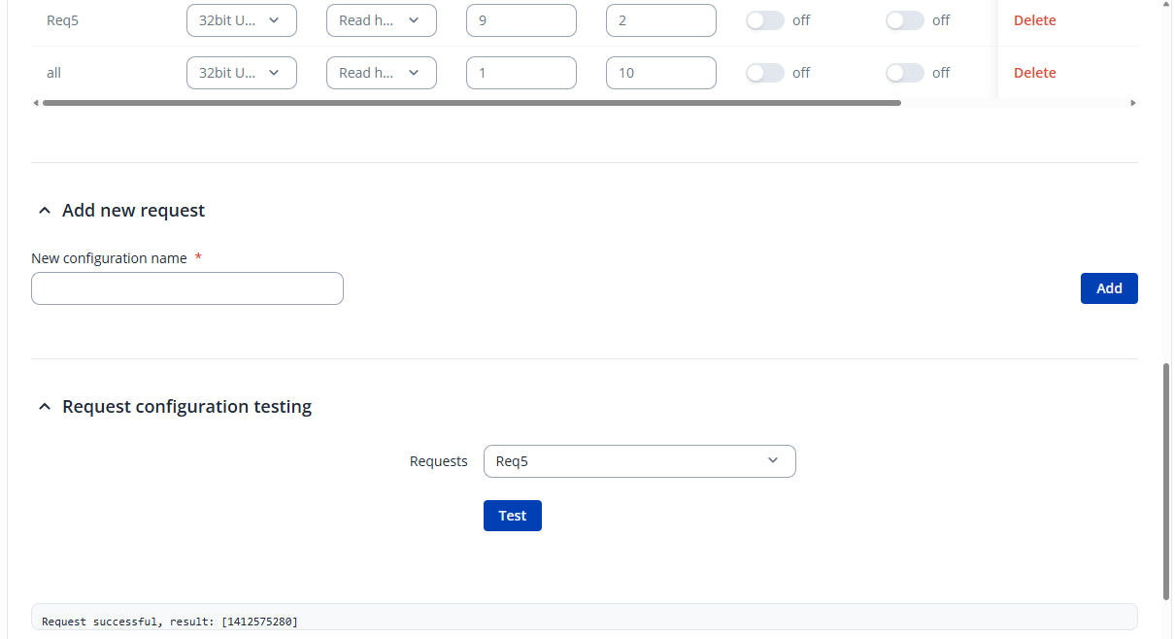The width and height of the screenshot is (1175, 639).
Task: Click the horizontal scrollbar left arrow
Action: pyautogui.click(x=36, y=103)
